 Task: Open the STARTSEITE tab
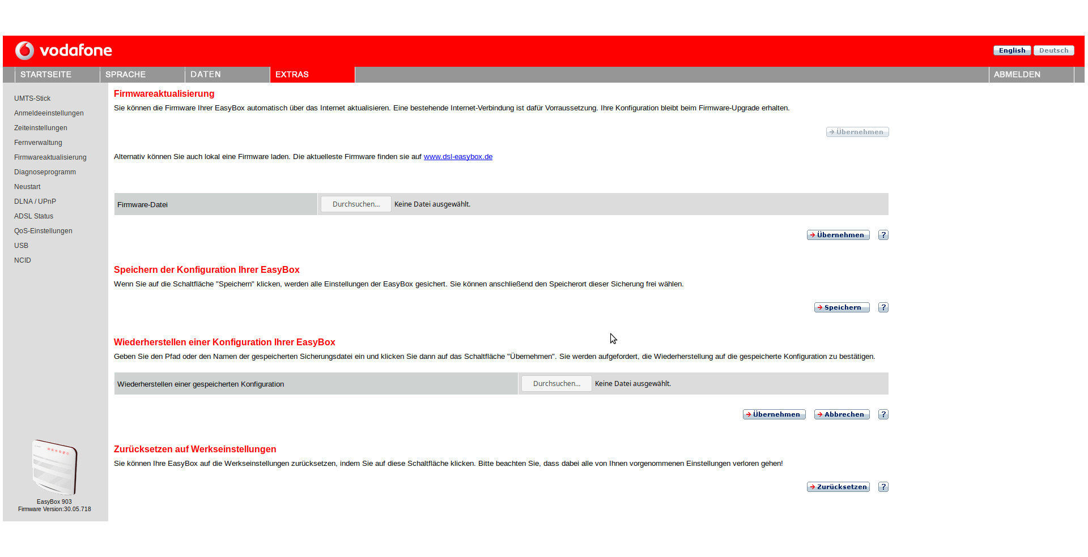click(46, 75)
